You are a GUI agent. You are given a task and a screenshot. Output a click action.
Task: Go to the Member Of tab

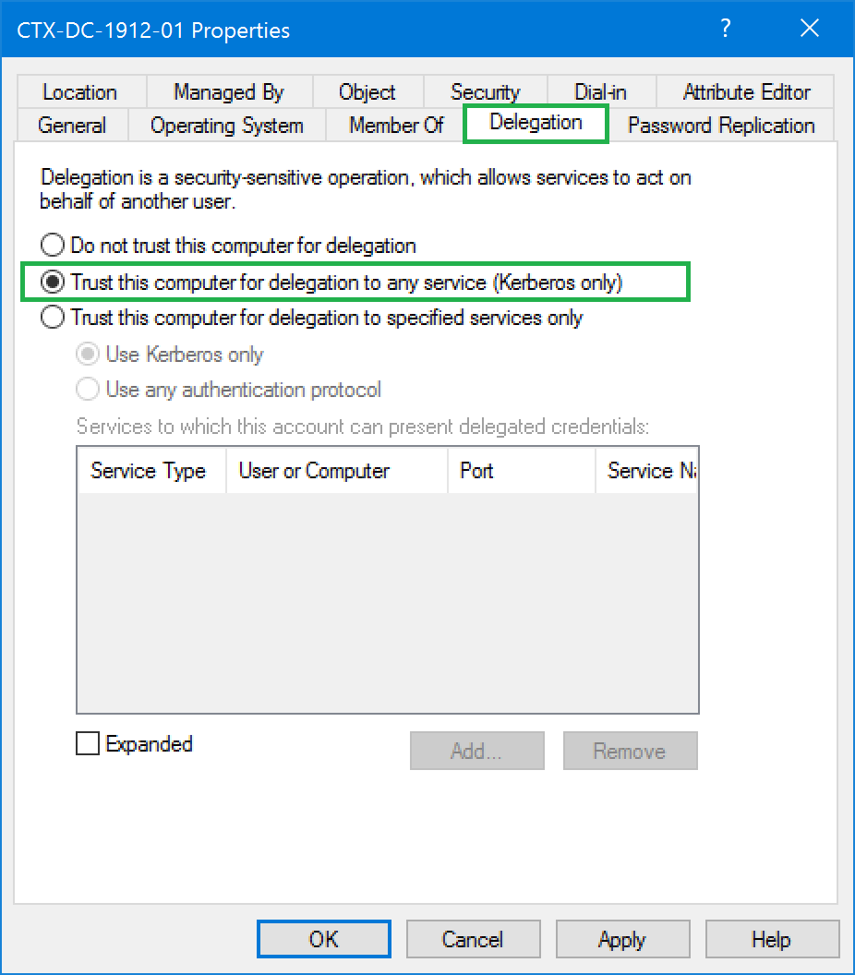click(x=396, y=126)
